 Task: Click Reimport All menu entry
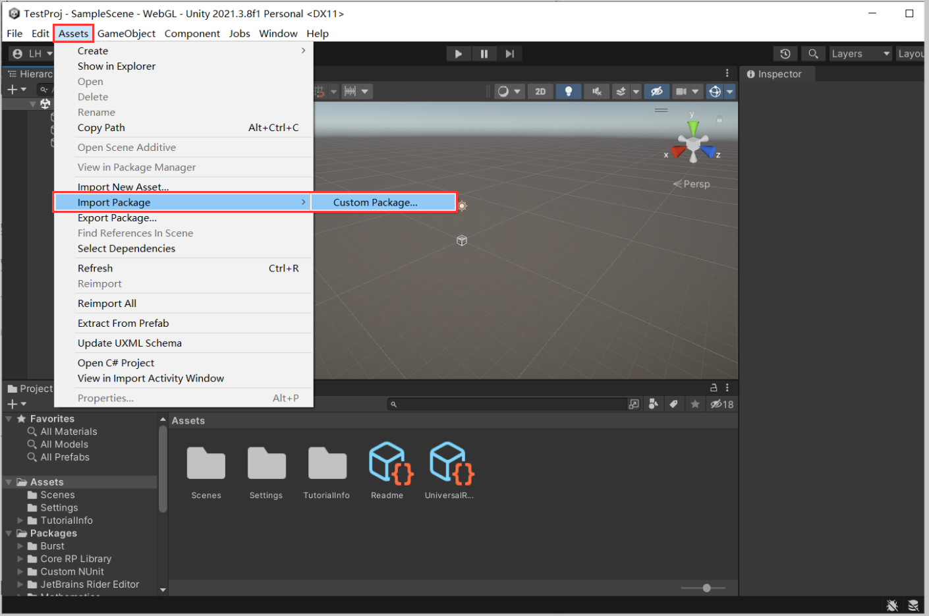[x=183, y=304]
